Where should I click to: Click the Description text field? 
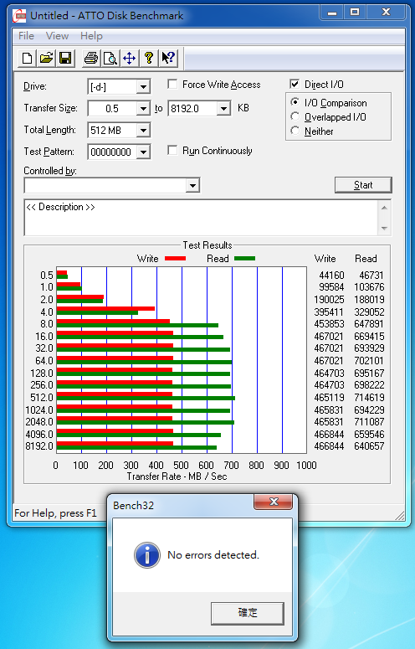click(202, 217)
